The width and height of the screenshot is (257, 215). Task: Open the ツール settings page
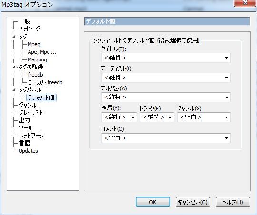tap(26, 128)
